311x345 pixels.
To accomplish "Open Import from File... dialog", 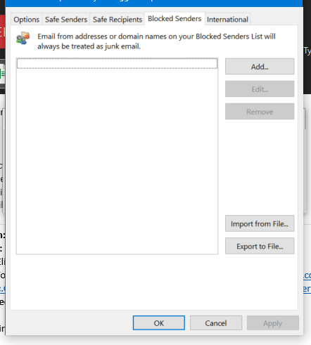I will click(260, 223).
